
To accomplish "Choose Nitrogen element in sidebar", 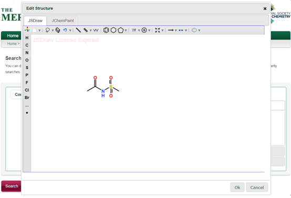I will [27, 53].
